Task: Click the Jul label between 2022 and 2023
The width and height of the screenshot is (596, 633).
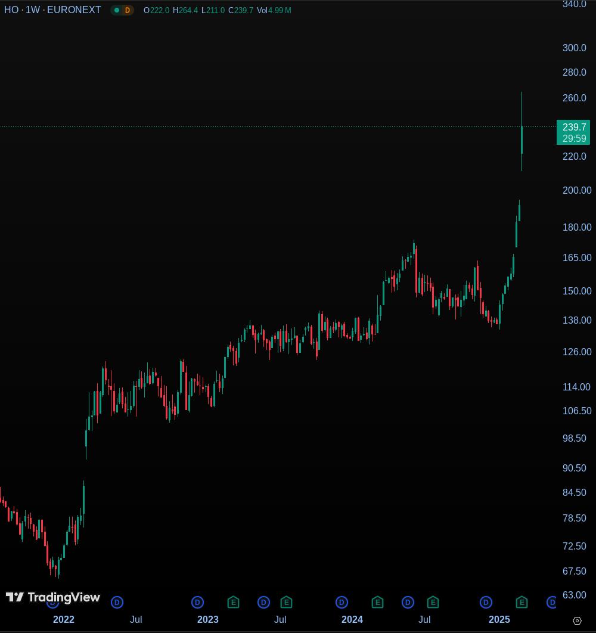Action: pyautogui.click(x=136, y=620)
